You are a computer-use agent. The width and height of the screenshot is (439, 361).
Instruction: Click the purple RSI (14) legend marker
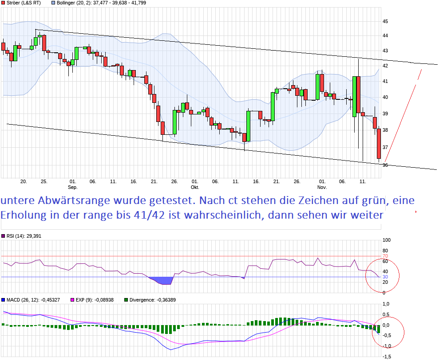point(4,236)
